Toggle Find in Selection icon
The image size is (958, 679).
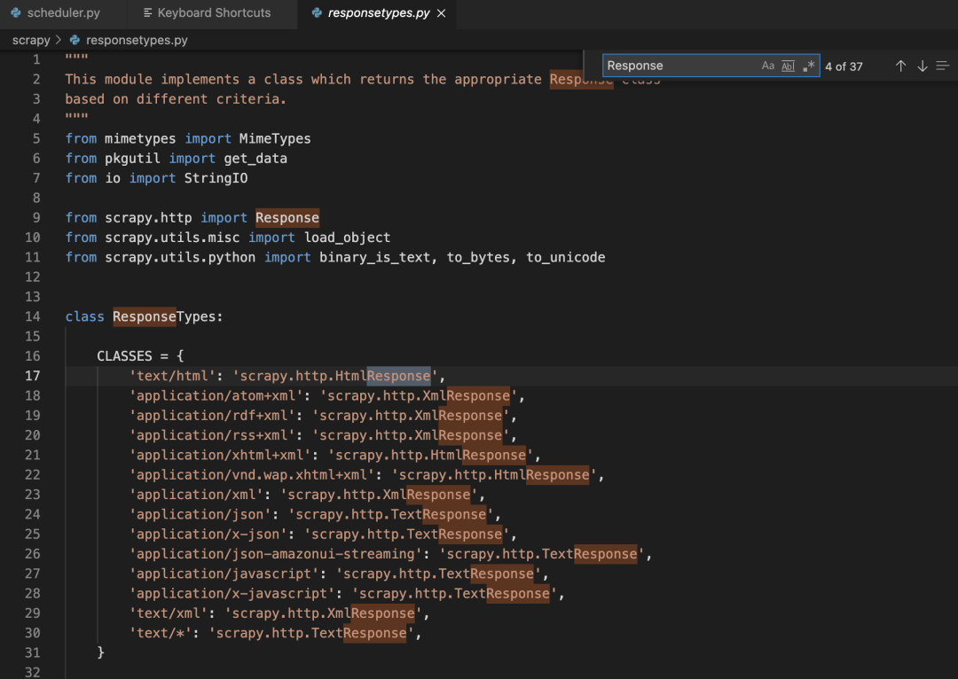pyautogui.click(x=943, y=66)
